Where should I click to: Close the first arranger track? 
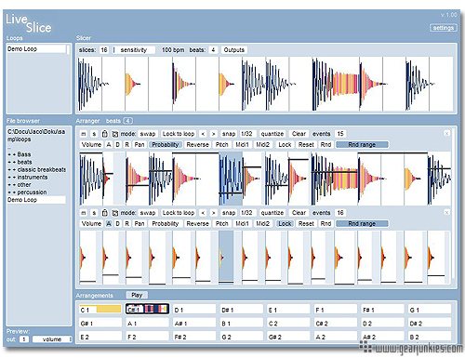pyautogui.click(x=446, y=134)
